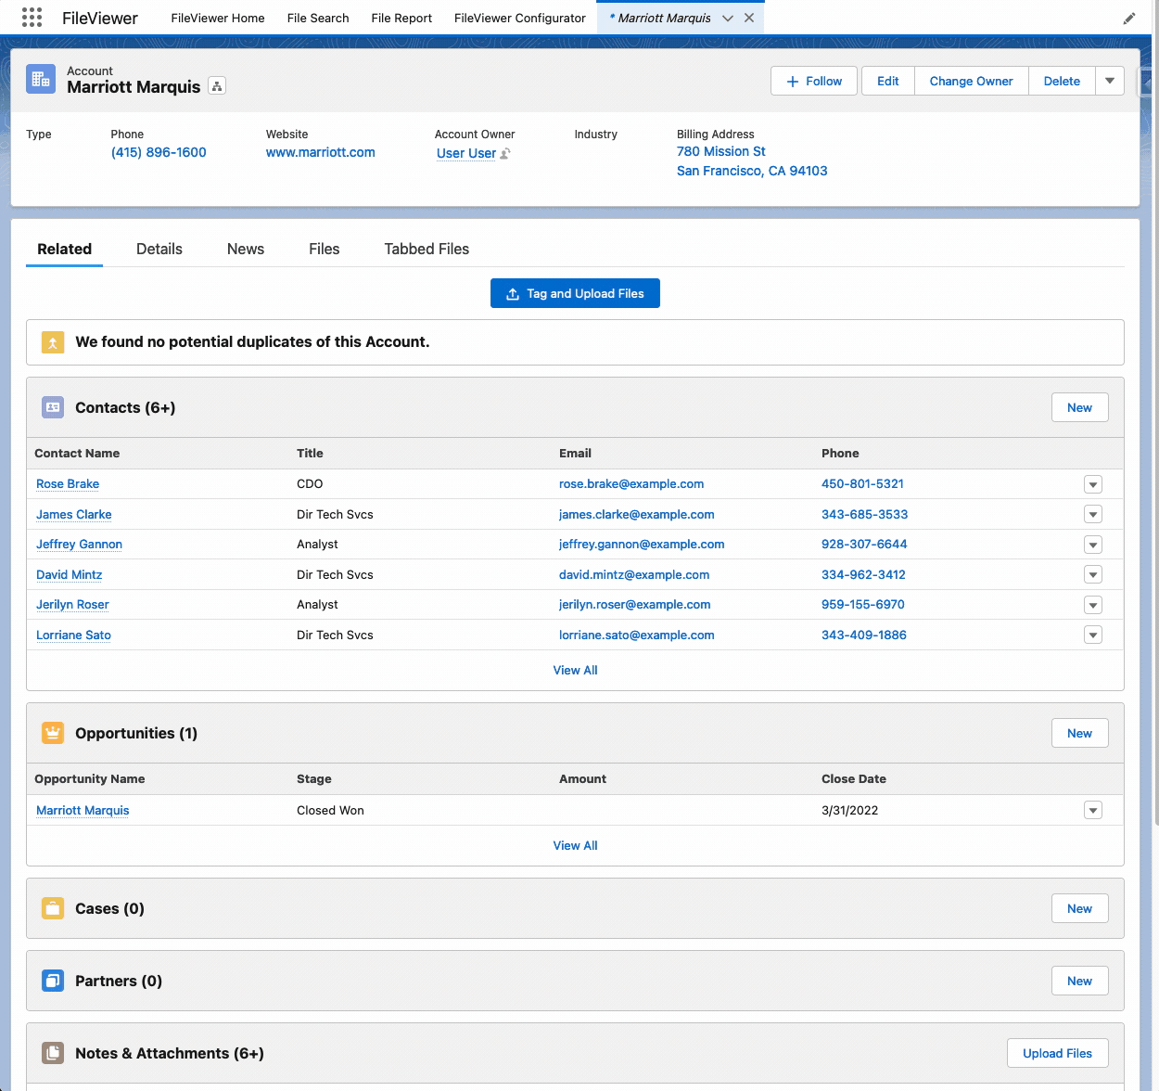
Task: Open the Notes & Attachments (6+) list title
Action: [170, 1053]
